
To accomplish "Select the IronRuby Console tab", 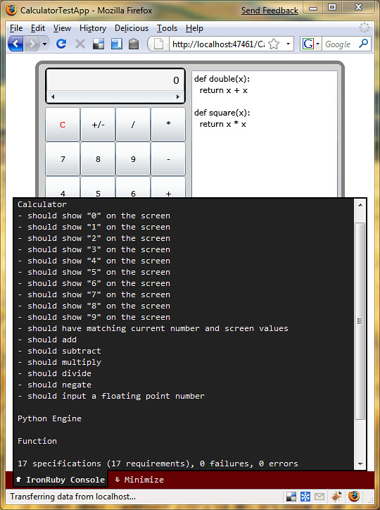I will tap(61, 480).
